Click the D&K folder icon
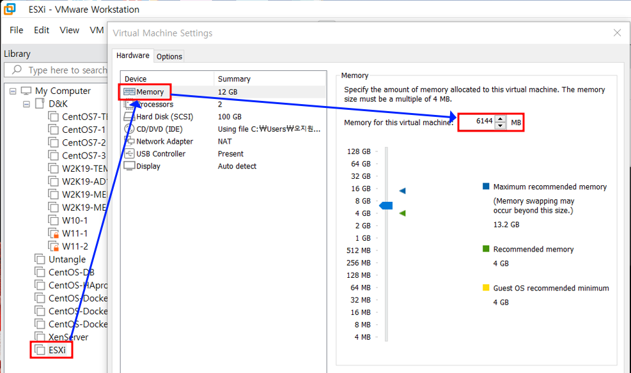 40,103
